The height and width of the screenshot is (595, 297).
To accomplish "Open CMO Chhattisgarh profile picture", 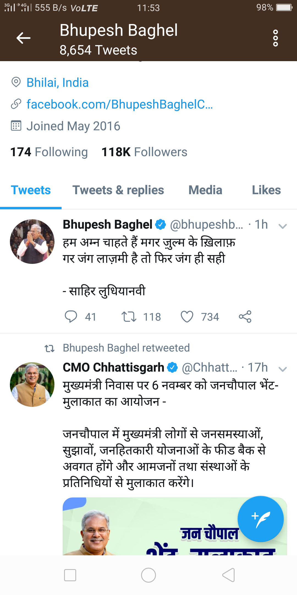I will 32,385.
